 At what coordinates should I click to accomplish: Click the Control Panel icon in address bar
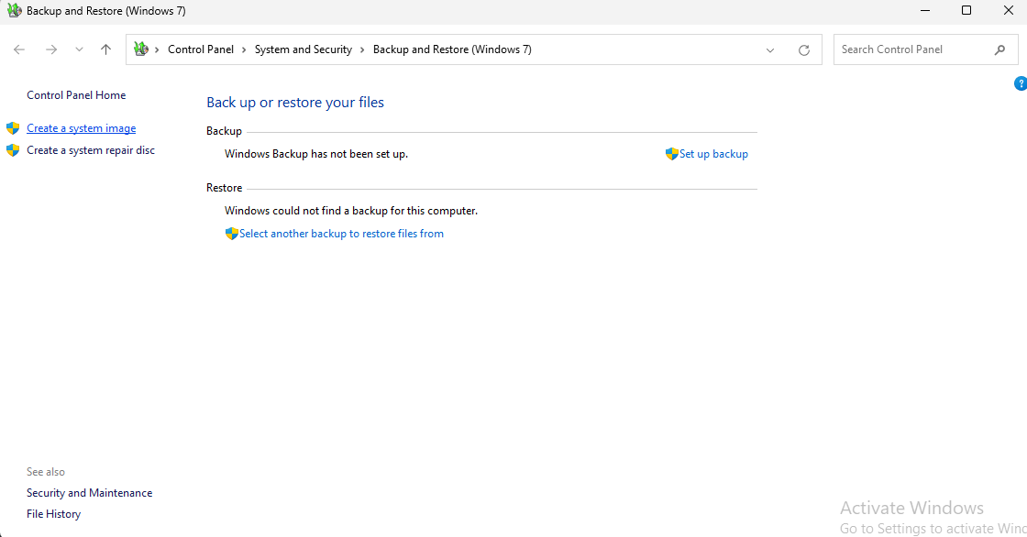coord(140,49)
